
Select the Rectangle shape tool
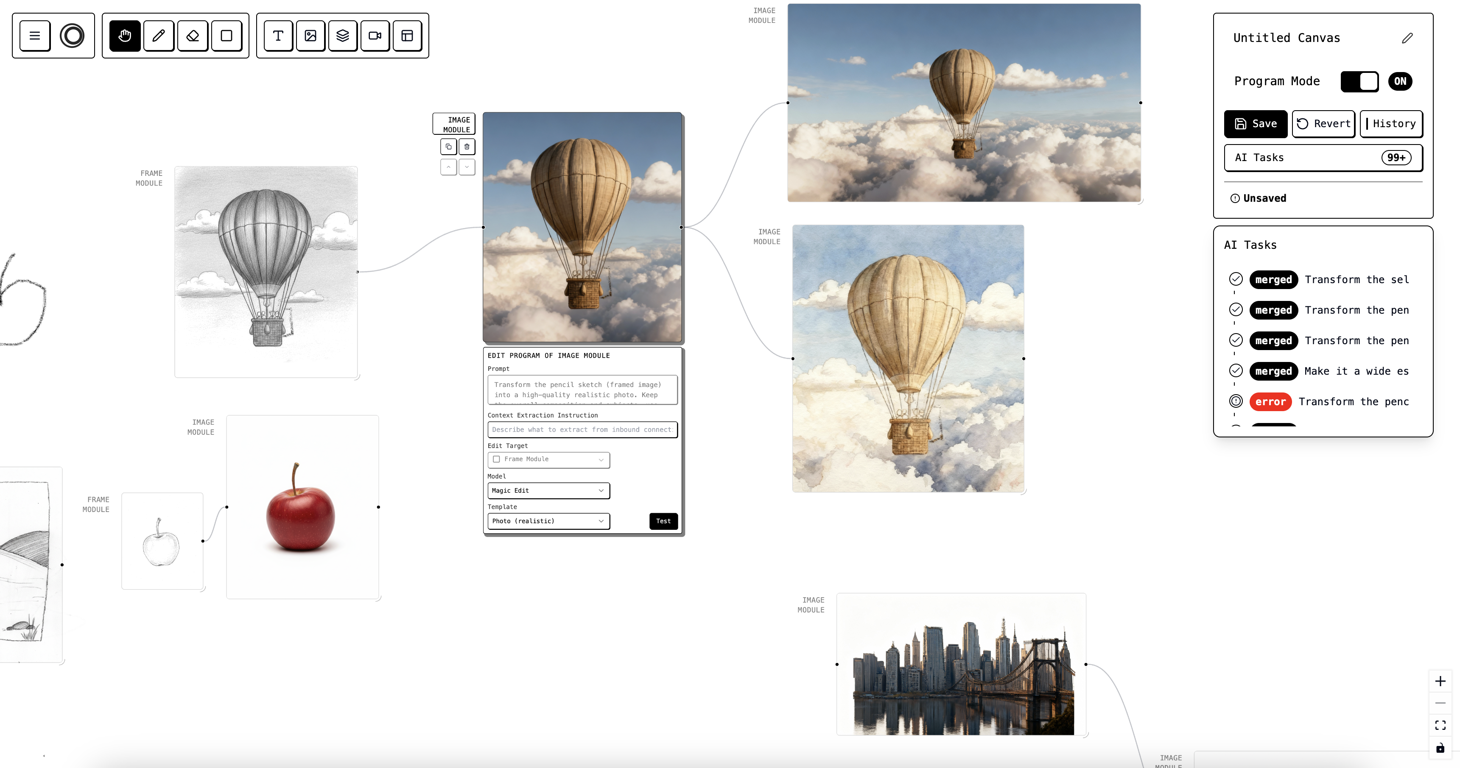(x=227, y=36)
